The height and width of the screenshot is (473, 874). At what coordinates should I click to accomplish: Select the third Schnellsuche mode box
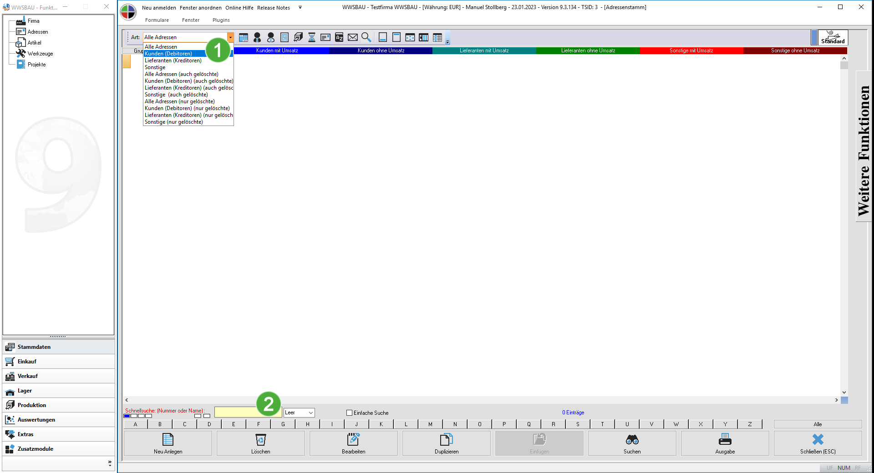142,416
